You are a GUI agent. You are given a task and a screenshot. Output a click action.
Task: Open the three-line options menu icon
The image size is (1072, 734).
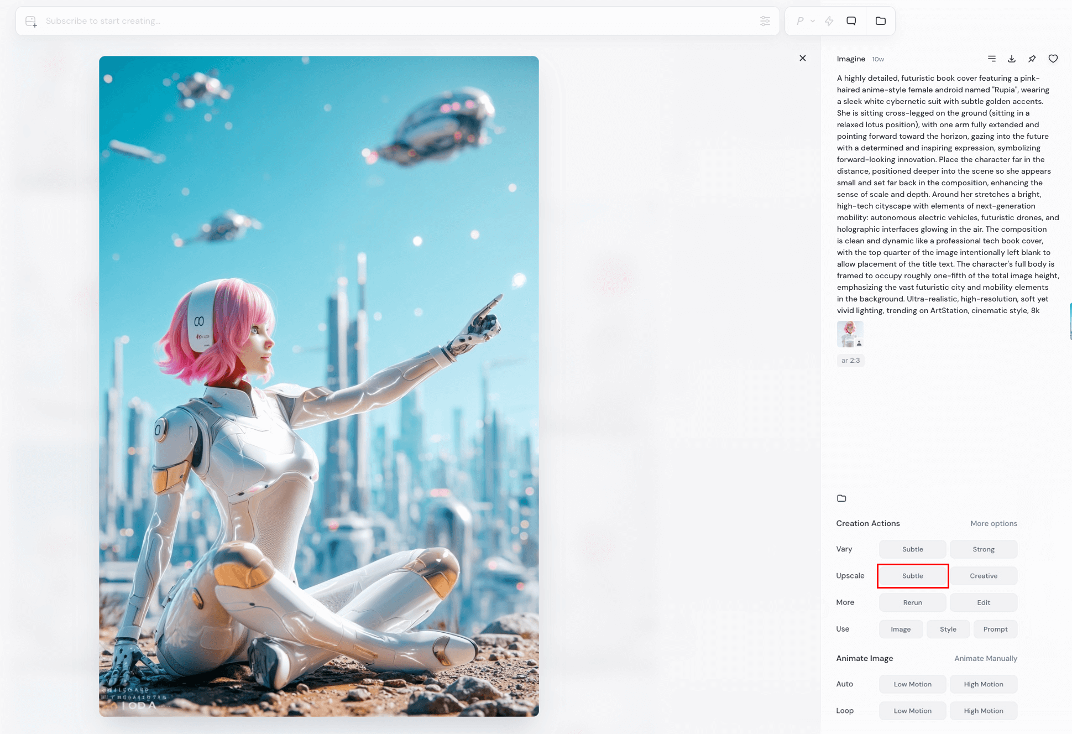992,59
